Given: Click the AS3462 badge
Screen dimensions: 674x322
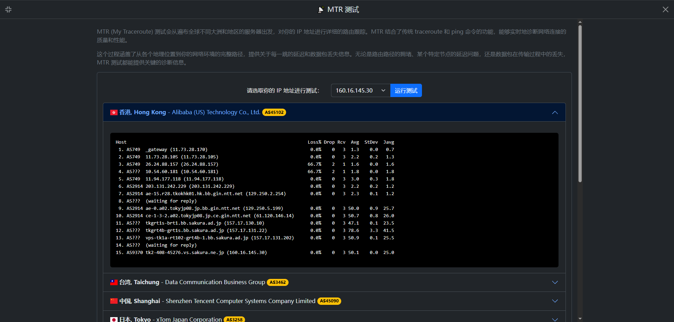Looking at the screenshot, I should click(x=278, y=282).
